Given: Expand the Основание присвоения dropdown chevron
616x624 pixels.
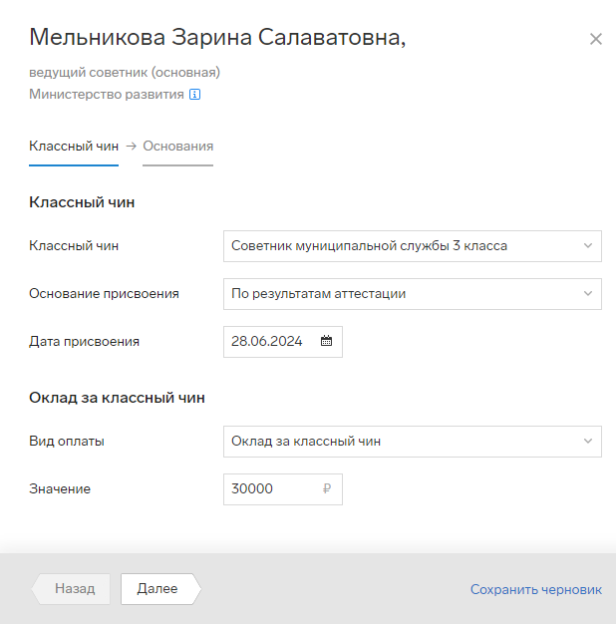Looking at the screenshot, I should [x=588, y=293].
